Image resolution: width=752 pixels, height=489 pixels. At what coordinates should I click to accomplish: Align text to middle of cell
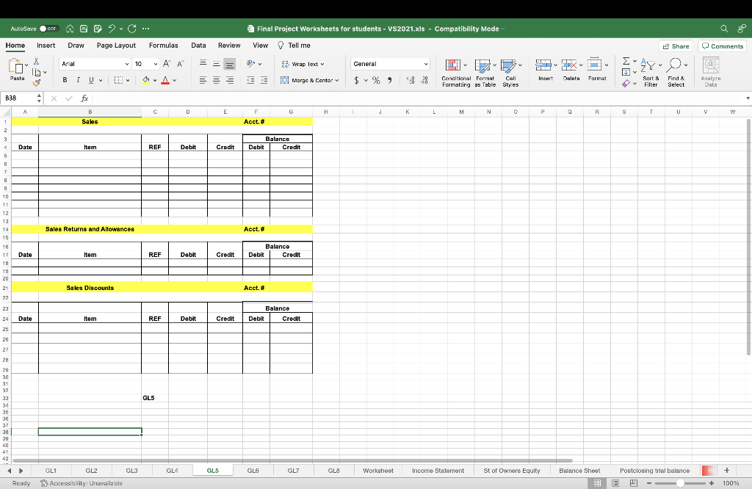click(x=217, y=64)
